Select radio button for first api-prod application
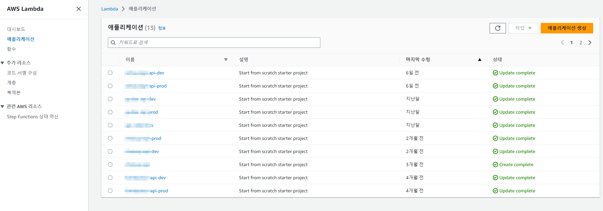 click(x=110, y=86)
